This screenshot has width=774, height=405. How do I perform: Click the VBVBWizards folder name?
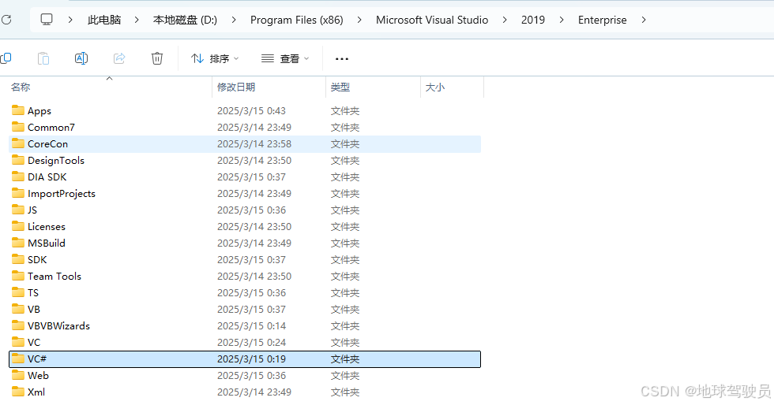click(58, 325)
